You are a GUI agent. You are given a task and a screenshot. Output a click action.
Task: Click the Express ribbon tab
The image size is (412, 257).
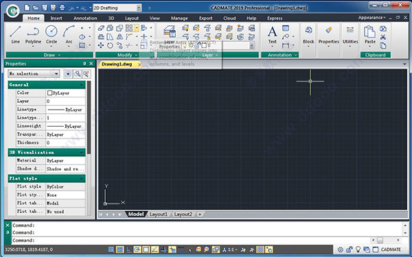275,18
